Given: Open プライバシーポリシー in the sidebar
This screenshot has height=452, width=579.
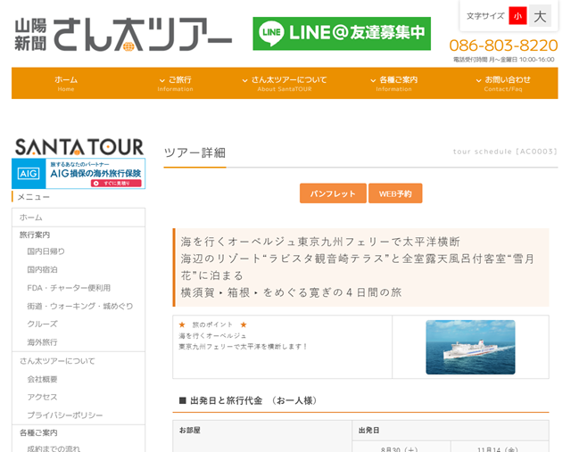Looking at the screenshot, I should (x=65, y=415).
